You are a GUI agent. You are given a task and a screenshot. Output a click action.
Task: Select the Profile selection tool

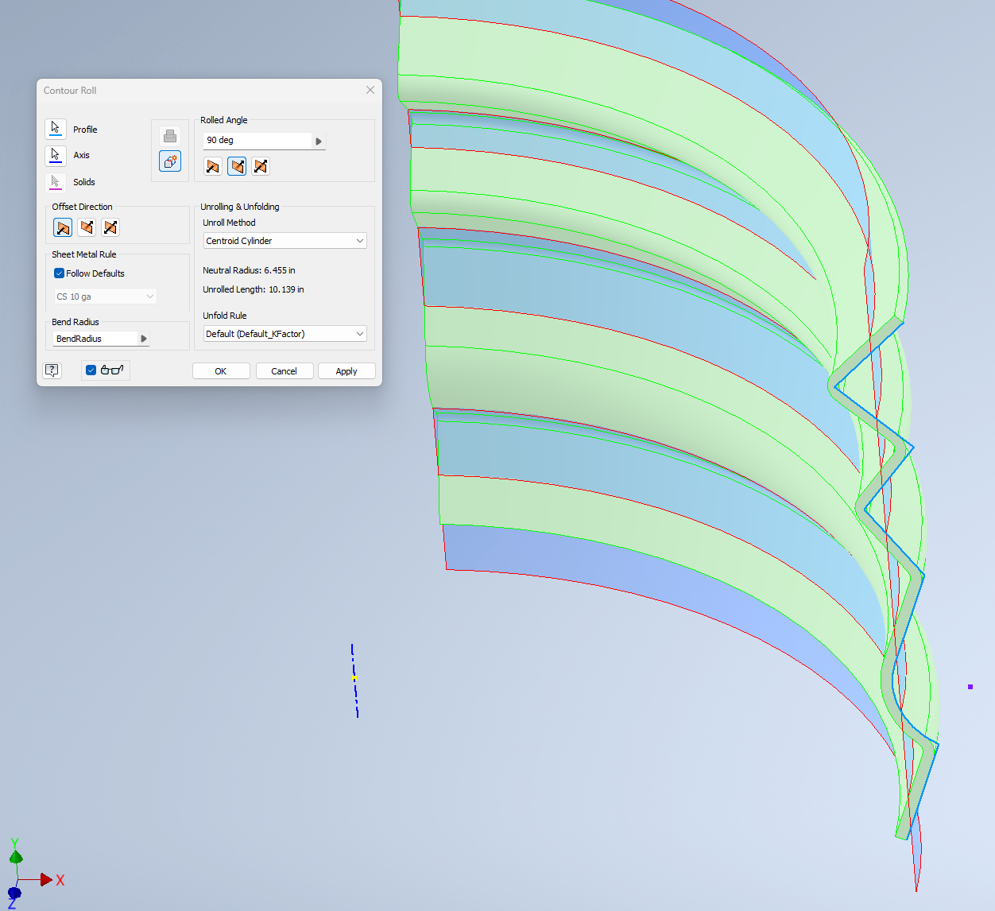pyautogui.click(x=56, y=128)
